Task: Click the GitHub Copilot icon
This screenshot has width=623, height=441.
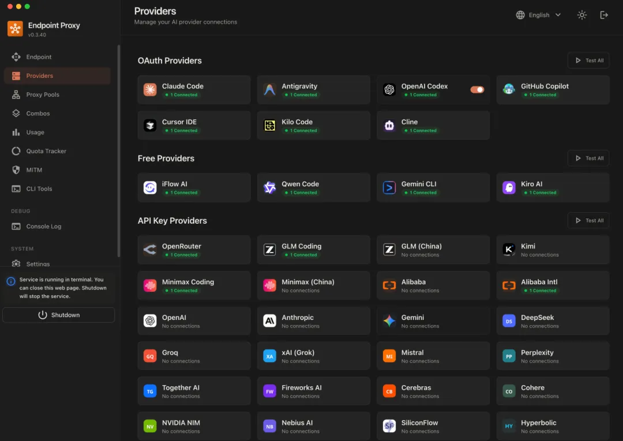Action: [509, 90]
